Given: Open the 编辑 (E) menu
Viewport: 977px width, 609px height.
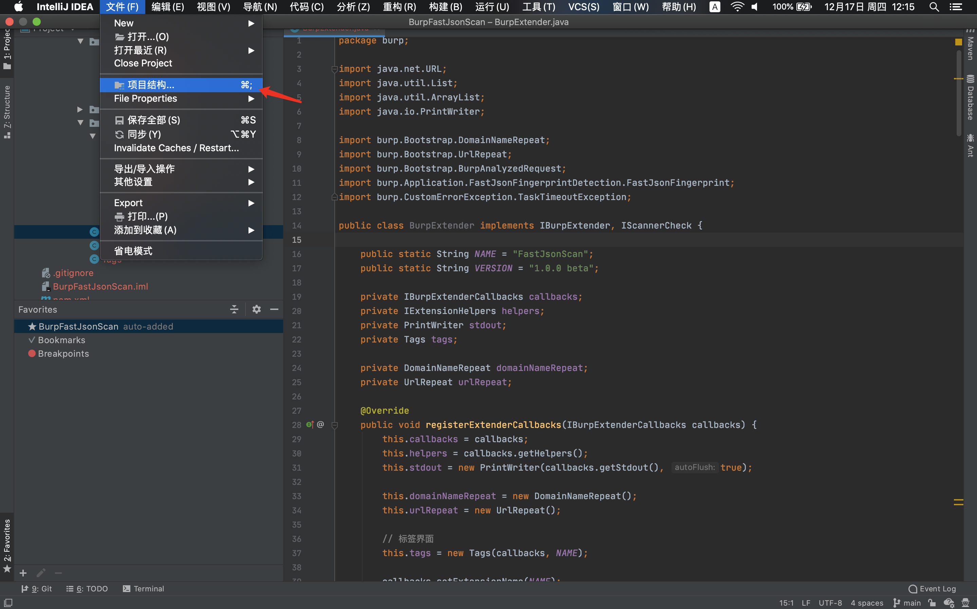Looking at the screenshot, I should (168, 7).
